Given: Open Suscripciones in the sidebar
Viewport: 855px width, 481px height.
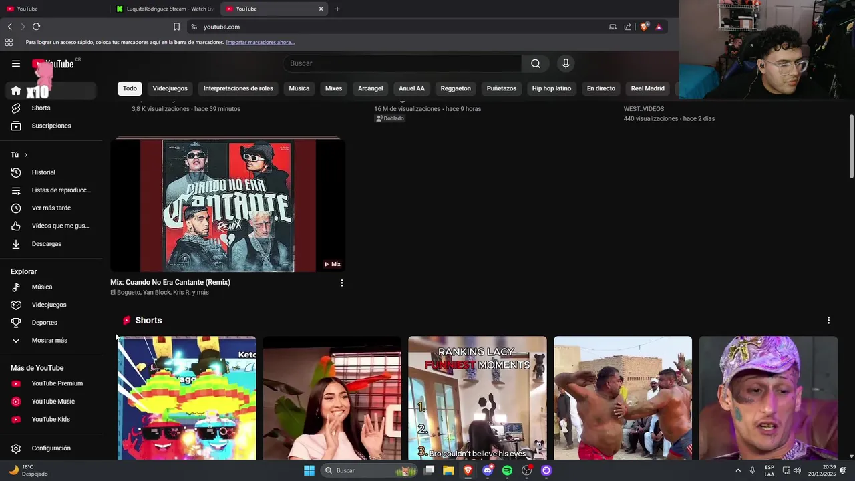Looking at the screenshot, I should click(x=51, y=126).
